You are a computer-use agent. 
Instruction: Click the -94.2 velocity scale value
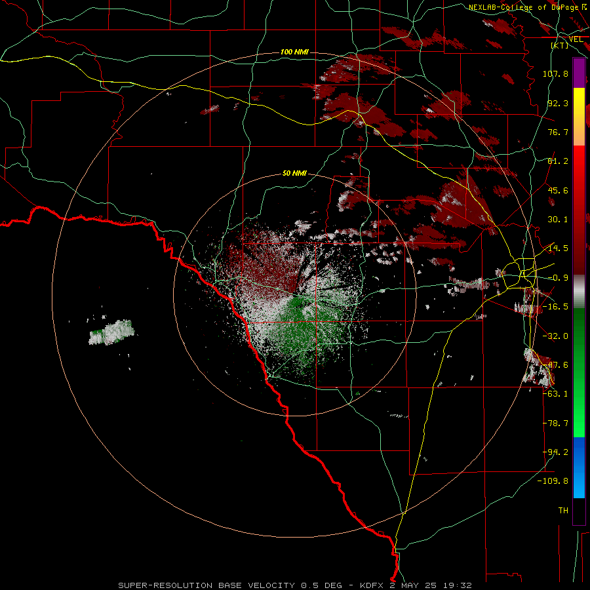(x=555, y=452)
